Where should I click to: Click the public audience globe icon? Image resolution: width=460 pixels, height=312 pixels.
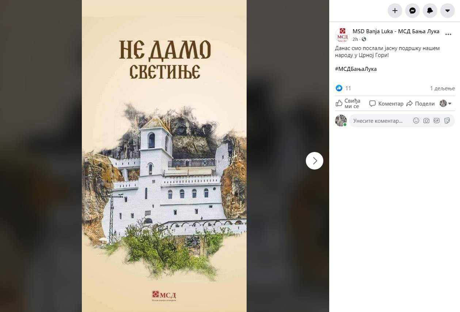click(x=364, y=39)
